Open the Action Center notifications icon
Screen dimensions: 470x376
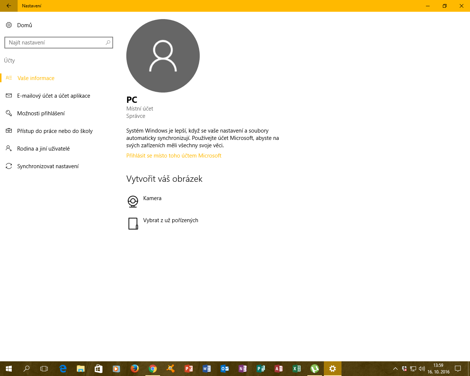[x=458, y=369]
